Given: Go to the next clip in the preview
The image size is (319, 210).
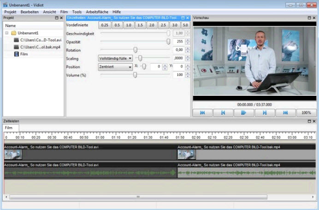Looking at the screenshot, I should point(265,113).
